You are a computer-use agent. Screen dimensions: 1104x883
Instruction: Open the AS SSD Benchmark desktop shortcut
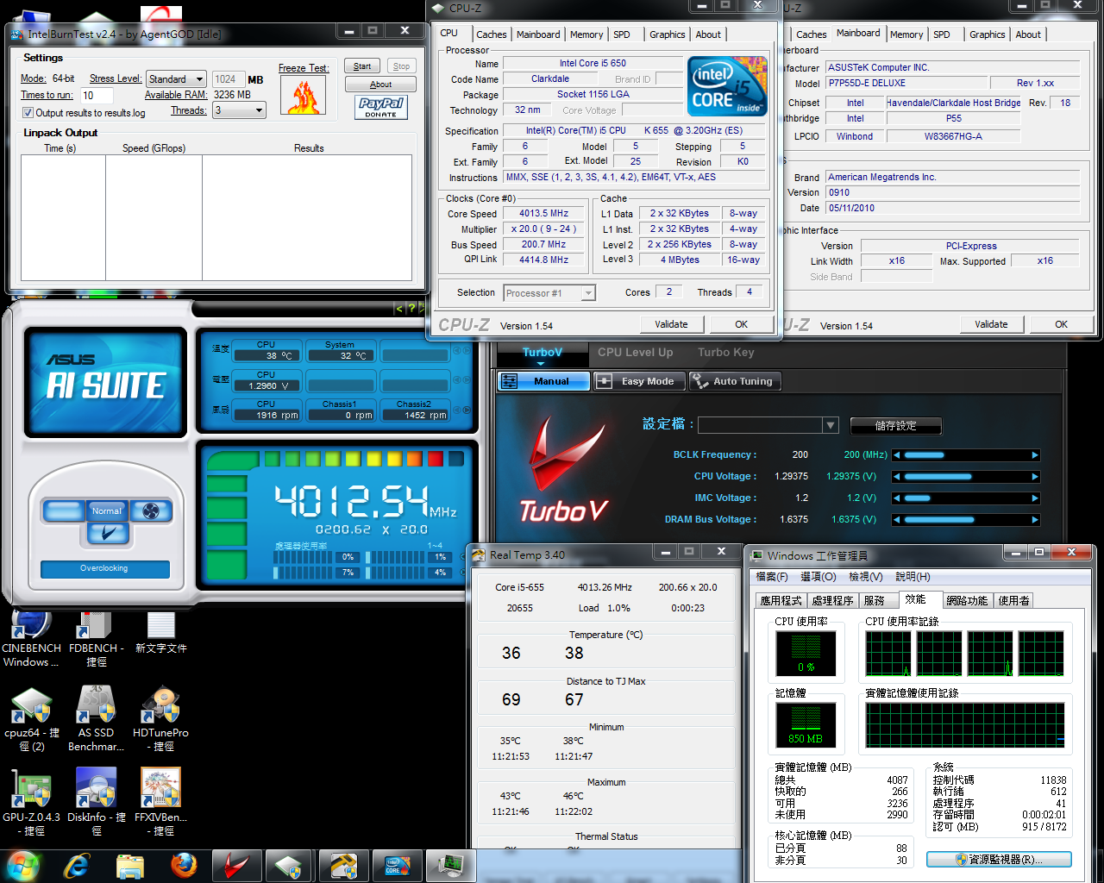point(96,720)
